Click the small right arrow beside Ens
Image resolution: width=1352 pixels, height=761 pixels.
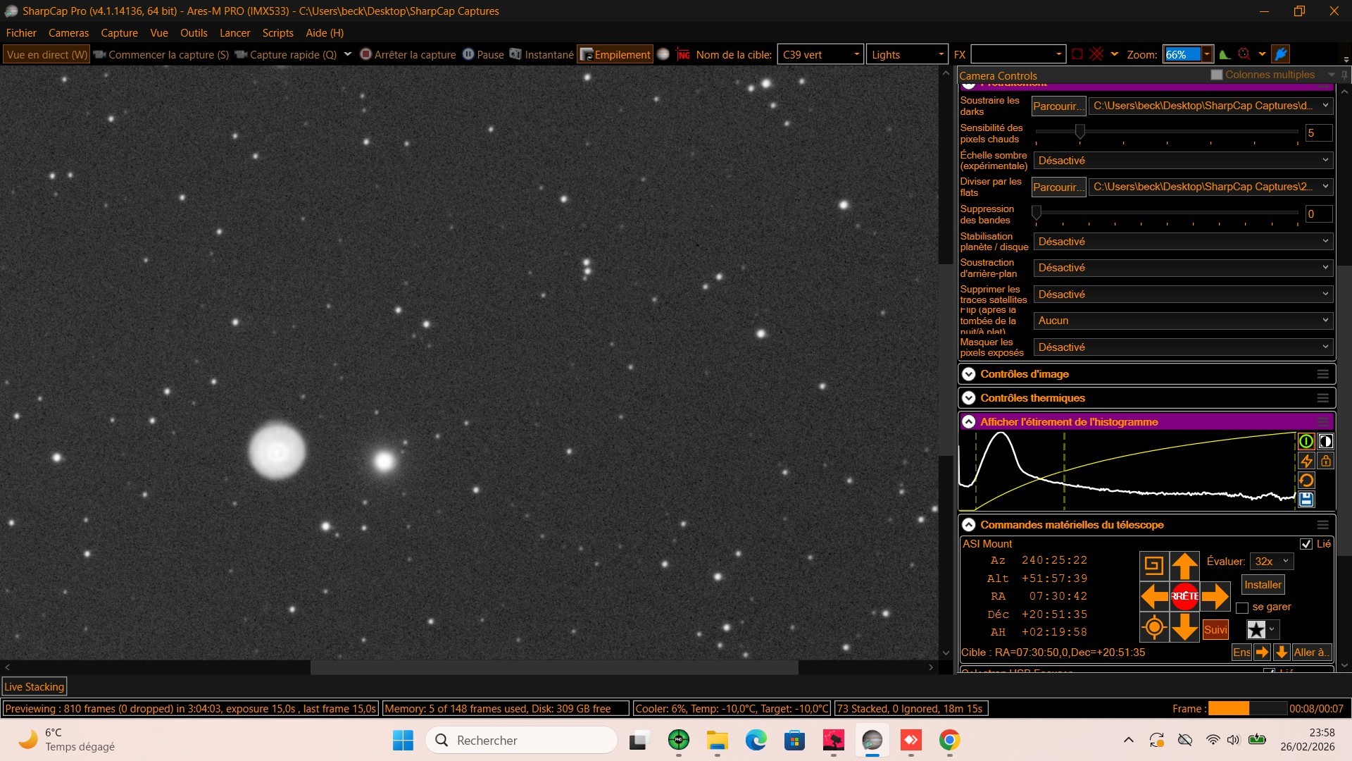pyautogui.click(x=1262, y=652)
